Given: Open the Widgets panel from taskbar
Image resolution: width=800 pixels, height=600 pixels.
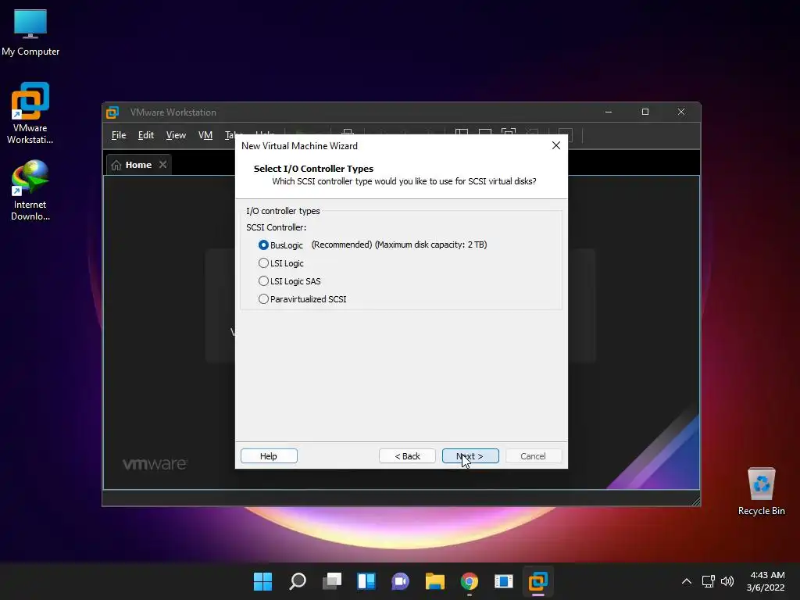Looking at the screenshot, I should (x=366, y=581).
